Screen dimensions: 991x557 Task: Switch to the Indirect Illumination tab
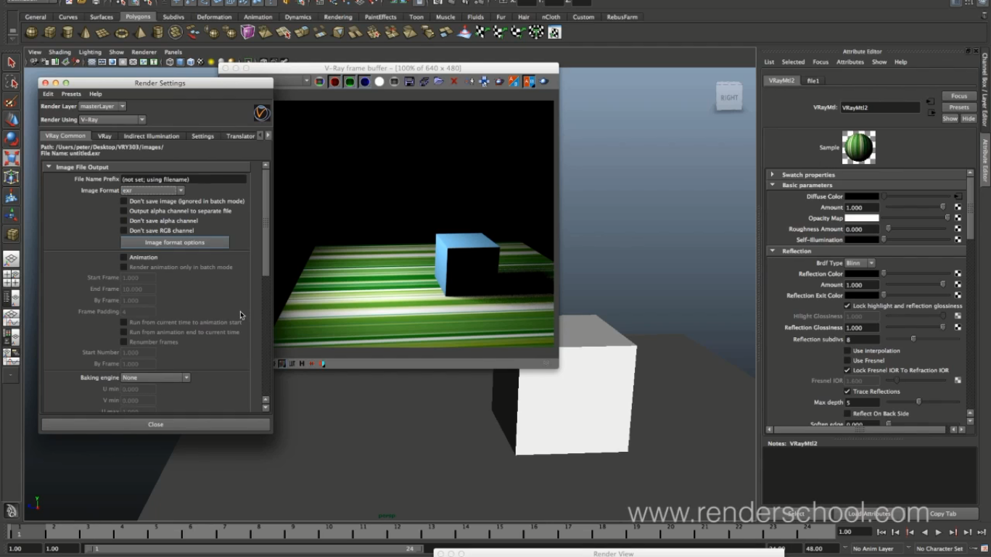click(152, 136)
